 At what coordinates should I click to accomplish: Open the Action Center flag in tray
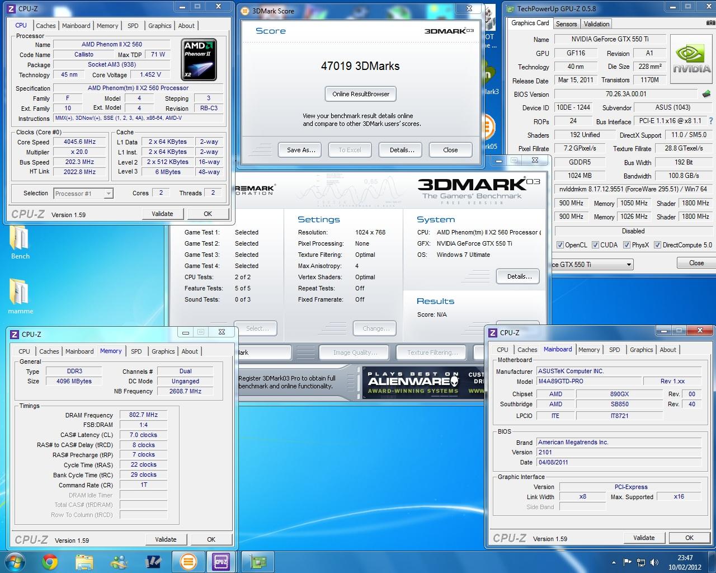pos(627,562)
